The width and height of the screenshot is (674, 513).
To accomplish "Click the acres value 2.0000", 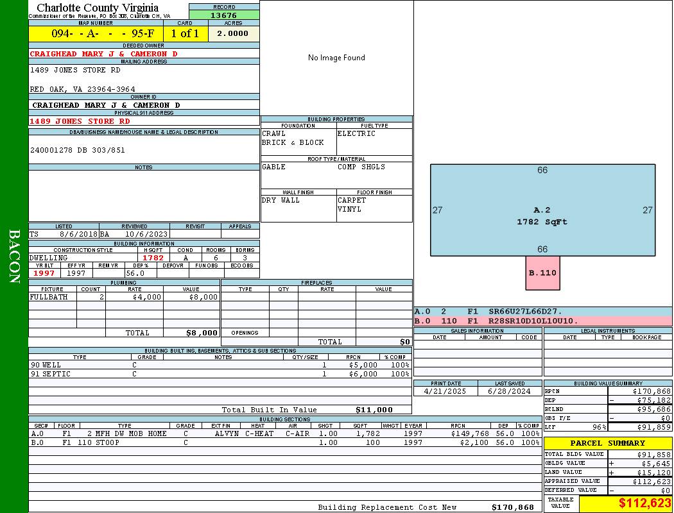I will tap(233, 34).
